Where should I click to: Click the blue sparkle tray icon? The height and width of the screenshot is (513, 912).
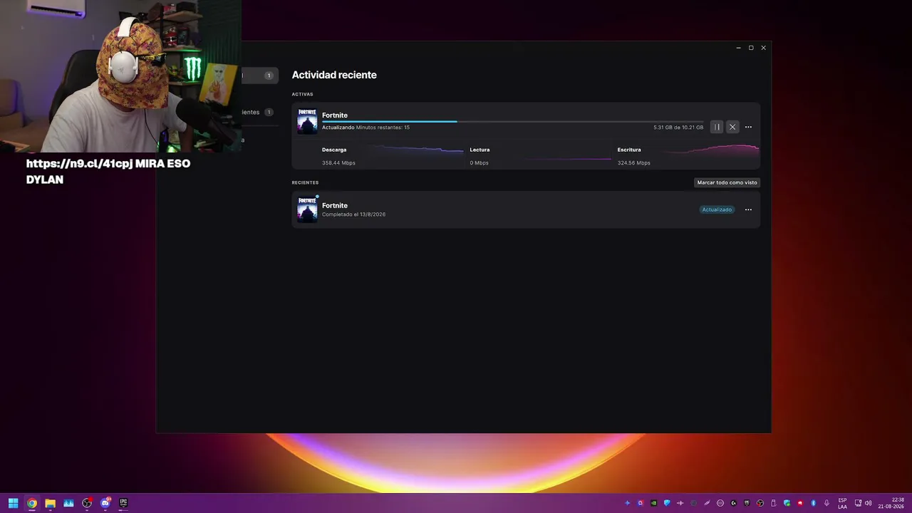pos(627,503)
